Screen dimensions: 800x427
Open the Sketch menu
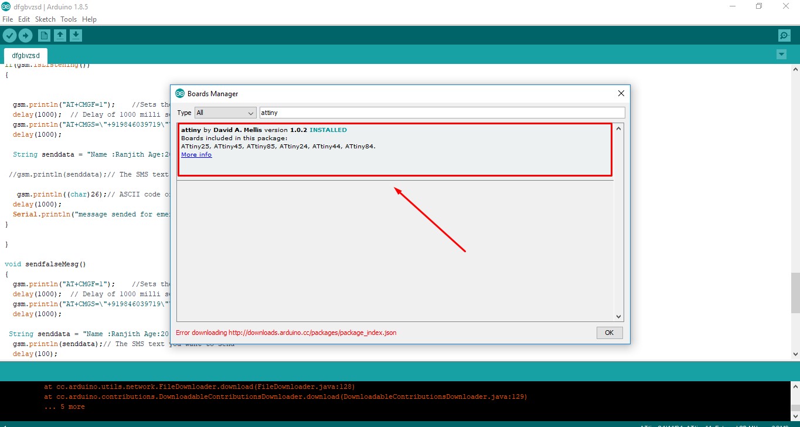pyautogui.click(x=45, y=19)
